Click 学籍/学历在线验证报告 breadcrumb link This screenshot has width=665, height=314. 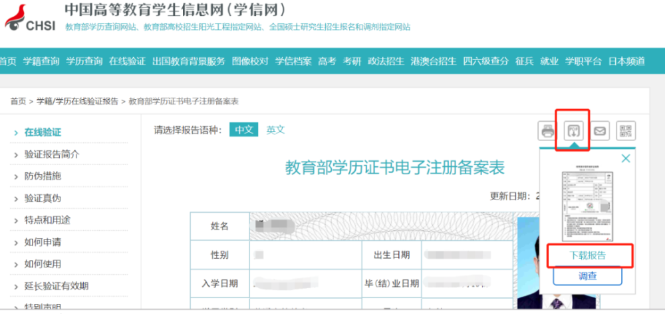click(x=77, y=101)
